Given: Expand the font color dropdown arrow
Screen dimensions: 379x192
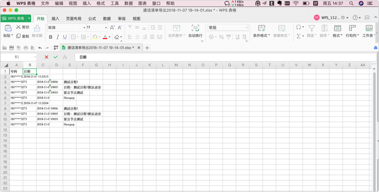Looking at the screenshot, I should coord(110,37).
